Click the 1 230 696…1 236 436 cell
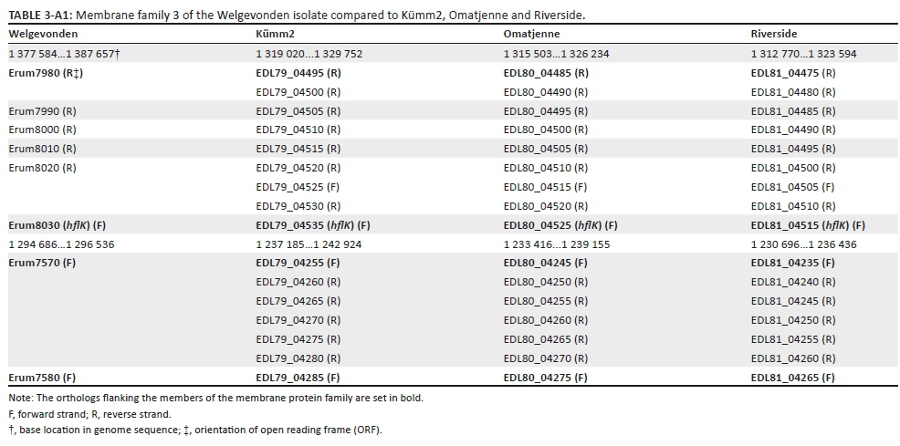This screenshot has height=446, width=900. coord(803,244)
